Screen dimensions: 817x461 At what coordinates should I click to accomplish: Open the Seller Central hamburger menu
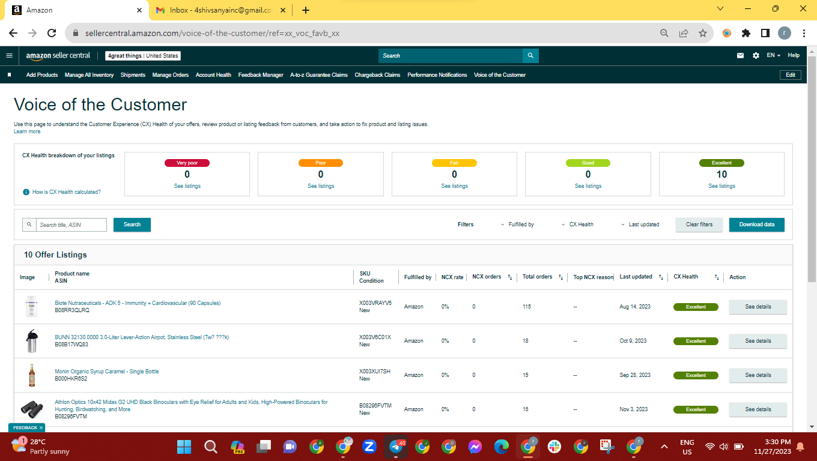(9, 56)
